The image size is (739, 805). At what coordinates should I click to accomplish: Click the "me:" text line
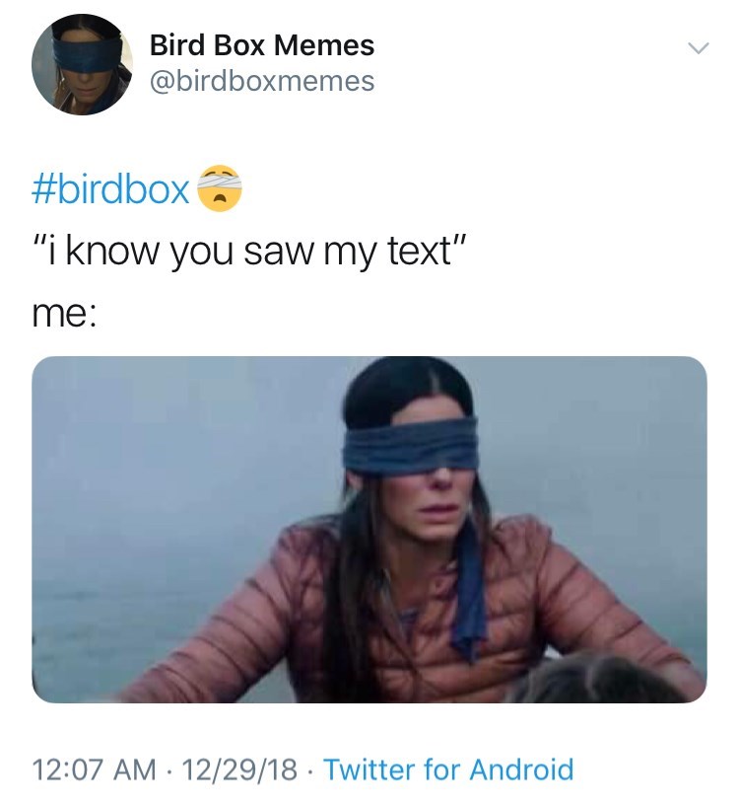[x=64, y=315]
